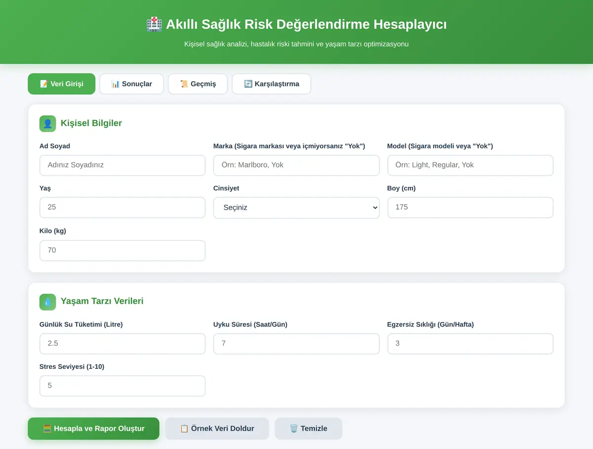Viewport: 593px width, 449px height.
Task: Click the person icon beside Kişisel Bilgiler
Action: coord(48,124)
